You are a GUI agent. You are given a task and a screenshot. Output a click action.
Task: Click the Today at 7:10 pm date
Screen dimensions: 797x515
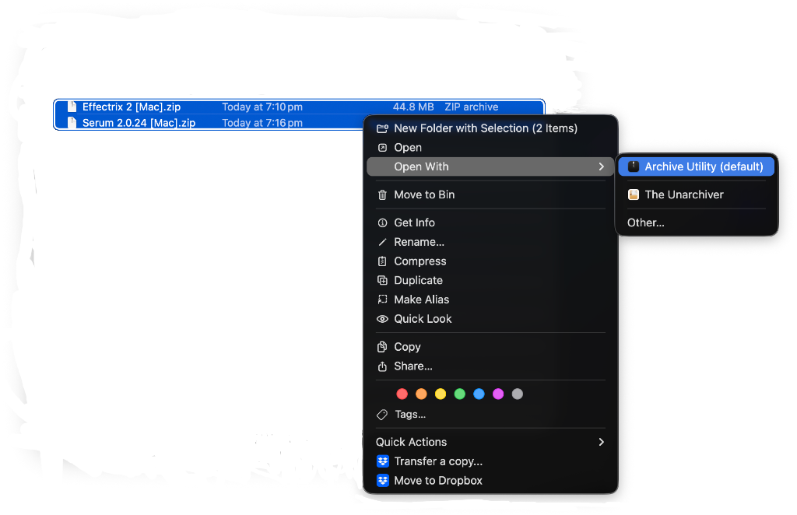click(262, 107)
